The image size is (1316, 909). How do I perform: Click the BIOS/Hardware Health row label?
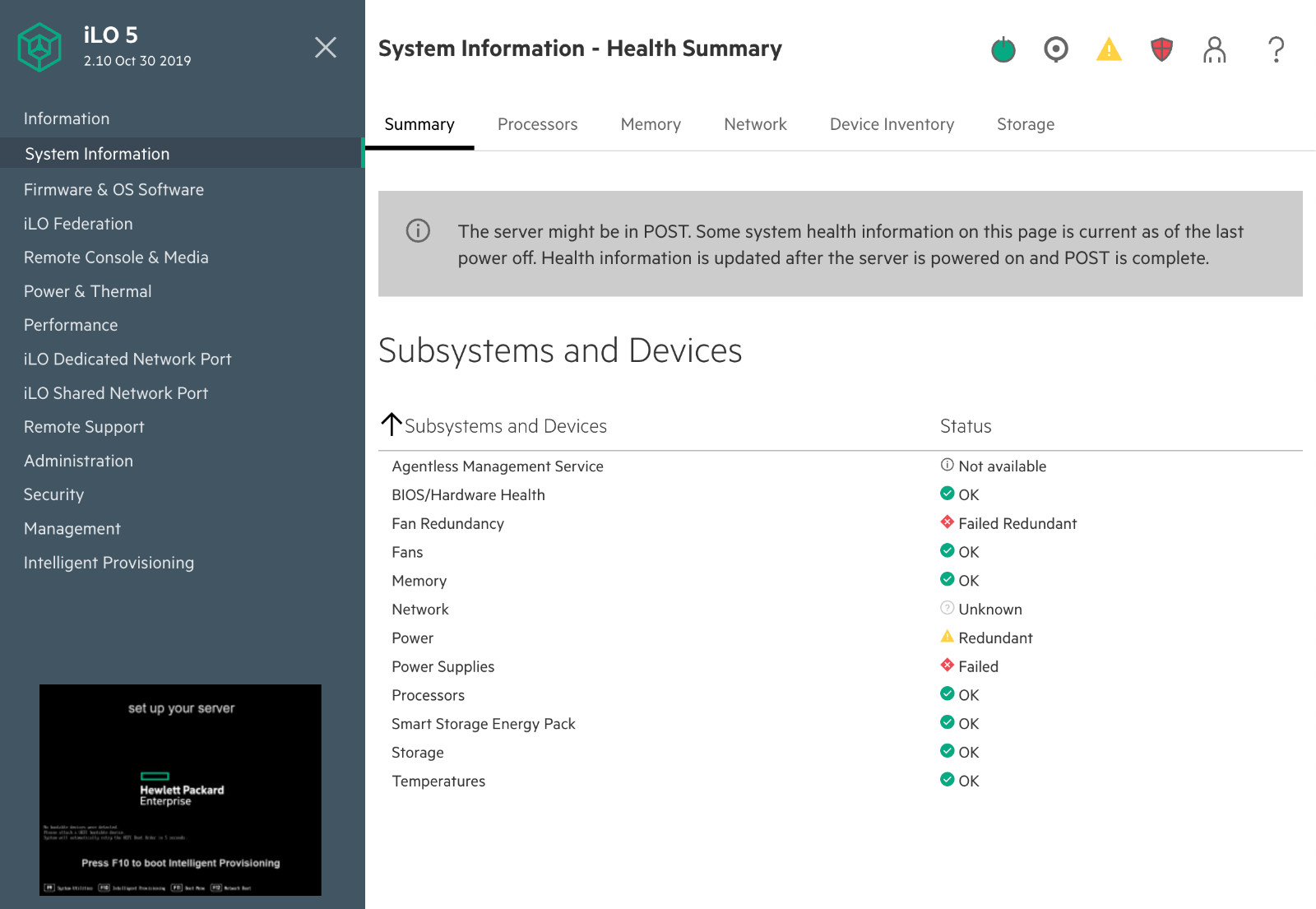468,495
